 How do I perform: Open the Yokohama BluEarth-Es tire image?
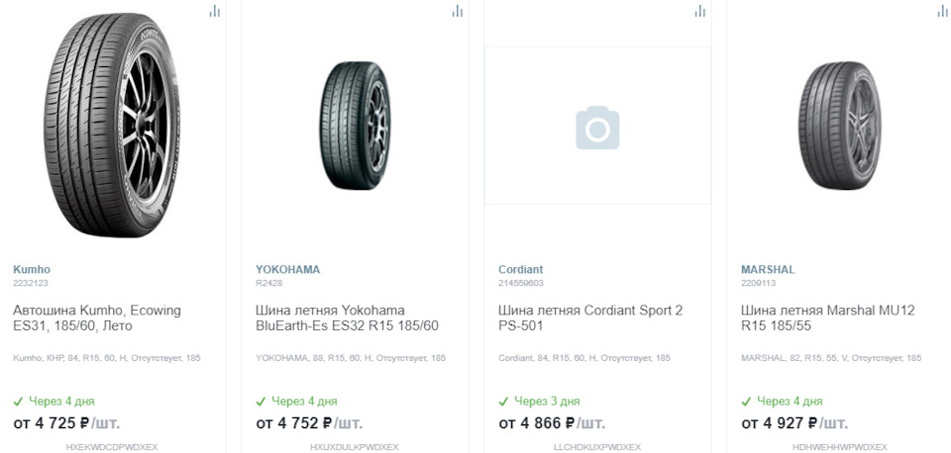(354, 125)
